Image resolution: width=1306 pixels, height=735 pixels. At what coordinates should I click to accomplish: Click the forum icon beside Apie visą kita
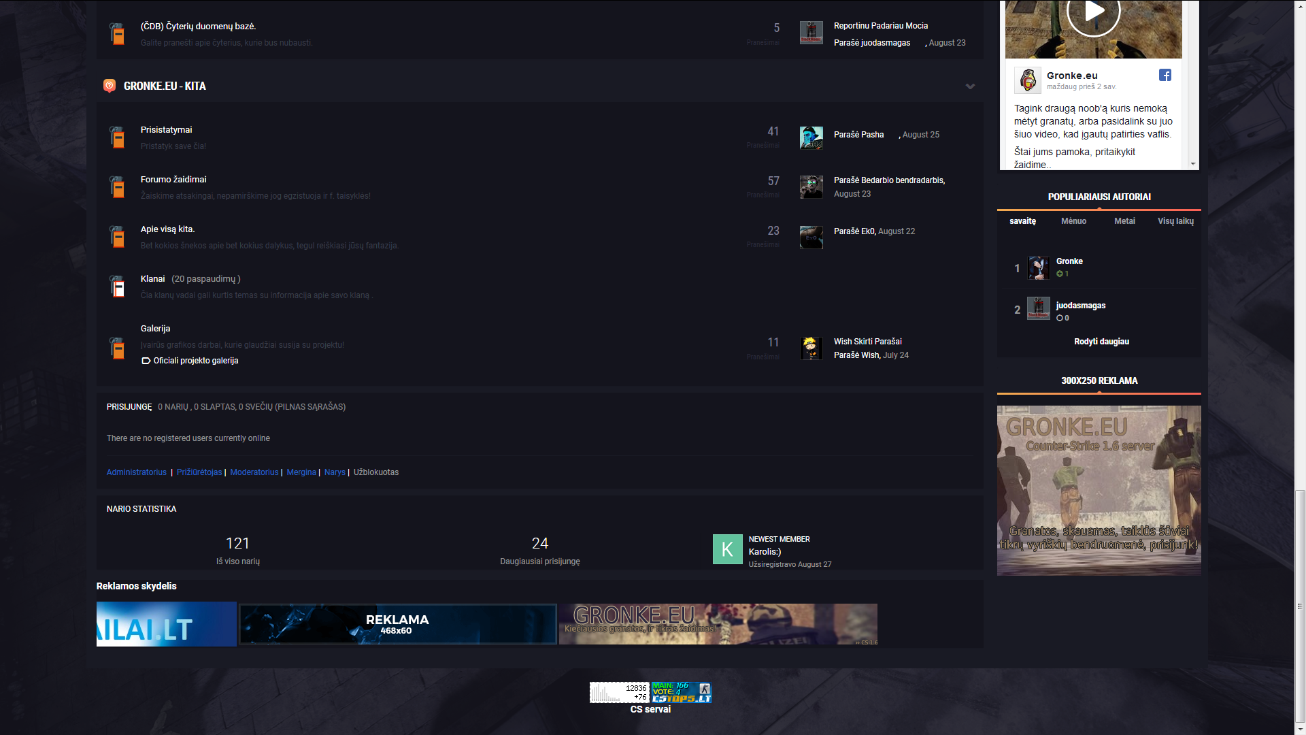tap(117, 237)
